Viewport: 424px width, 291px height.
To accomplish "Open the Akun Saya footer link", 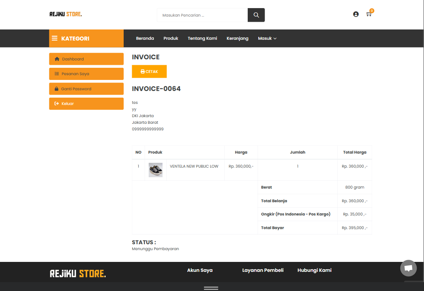I will (x=199, y=270).
